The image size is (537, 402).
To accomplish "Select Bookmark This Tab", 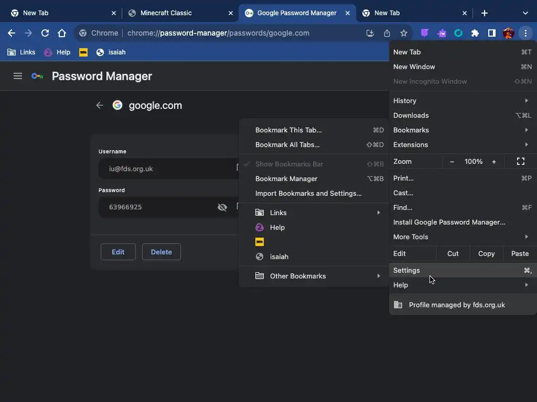I will [314, 130].
